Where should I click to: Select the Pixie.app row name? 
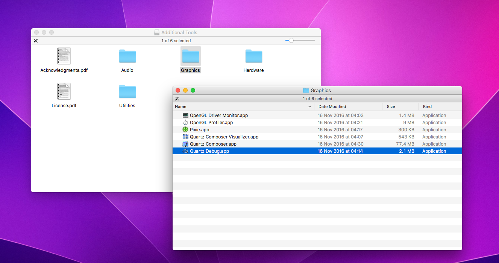[199, 130]
